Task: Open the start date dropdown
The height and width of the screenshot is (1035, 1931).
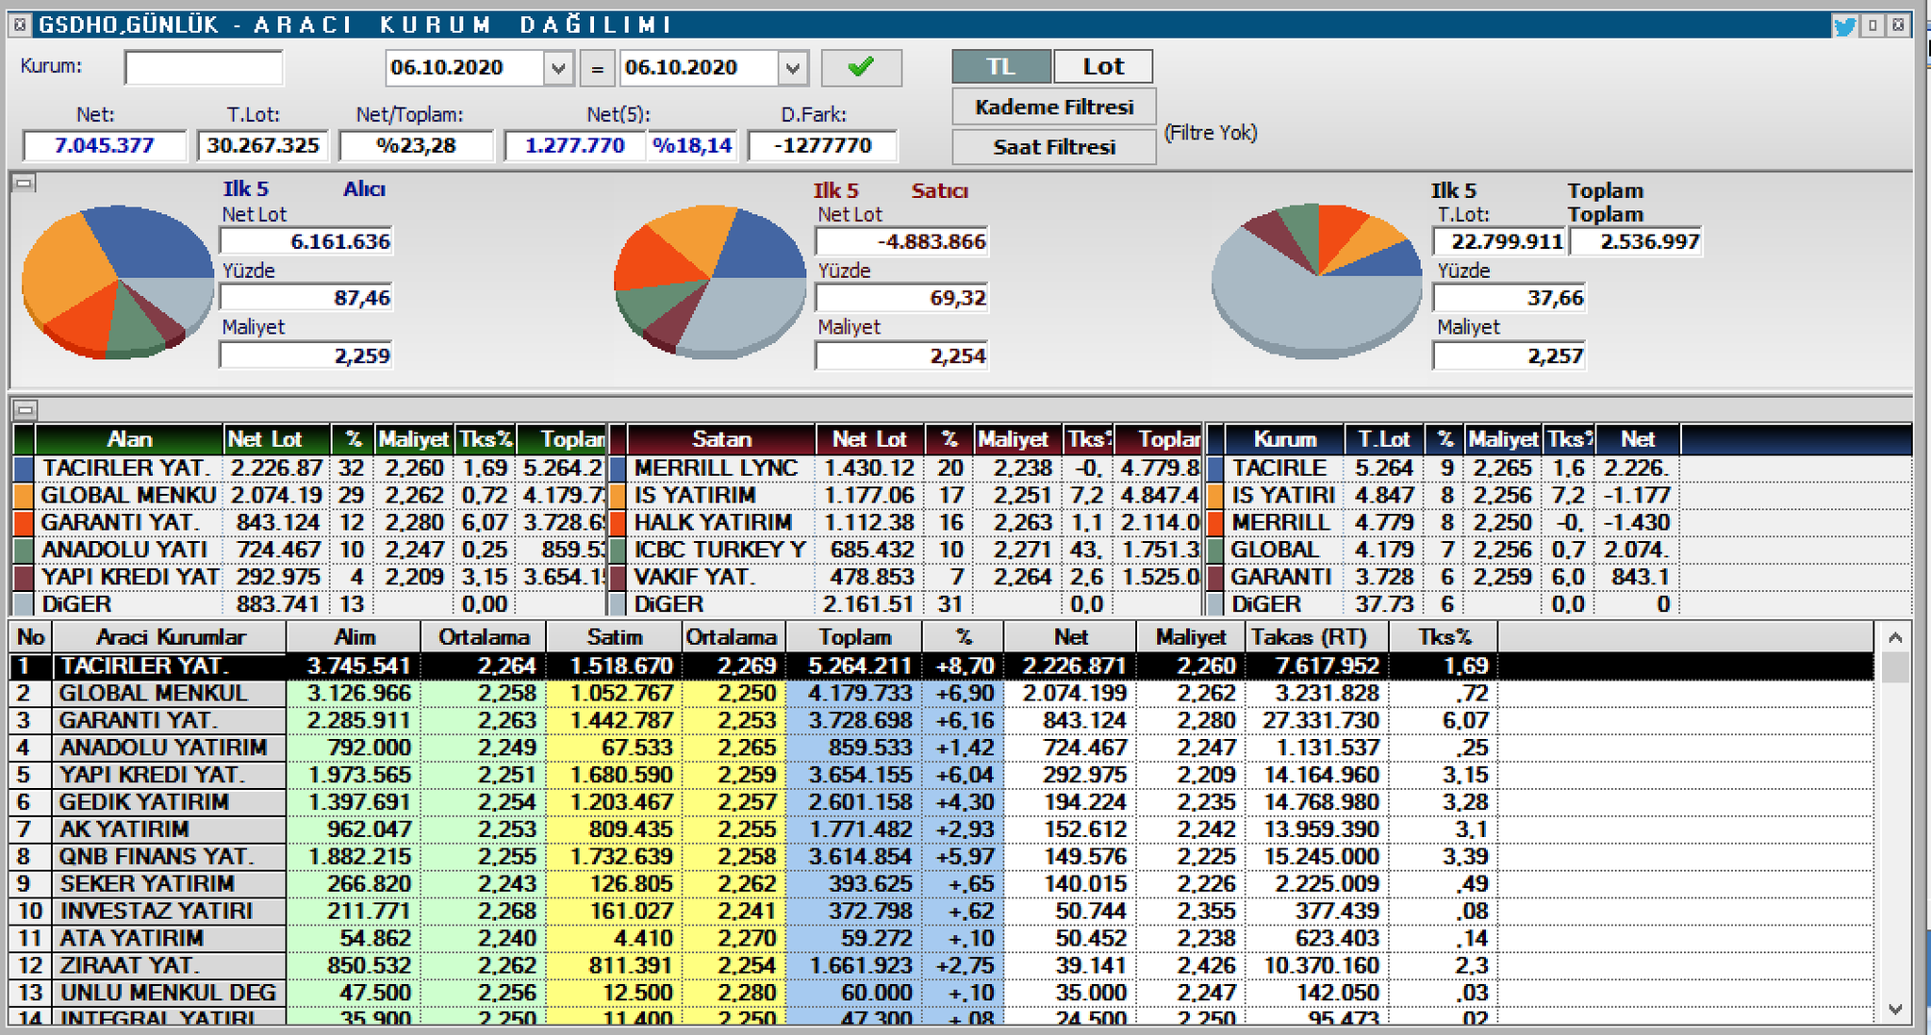Action: click(x=557, y=68)
